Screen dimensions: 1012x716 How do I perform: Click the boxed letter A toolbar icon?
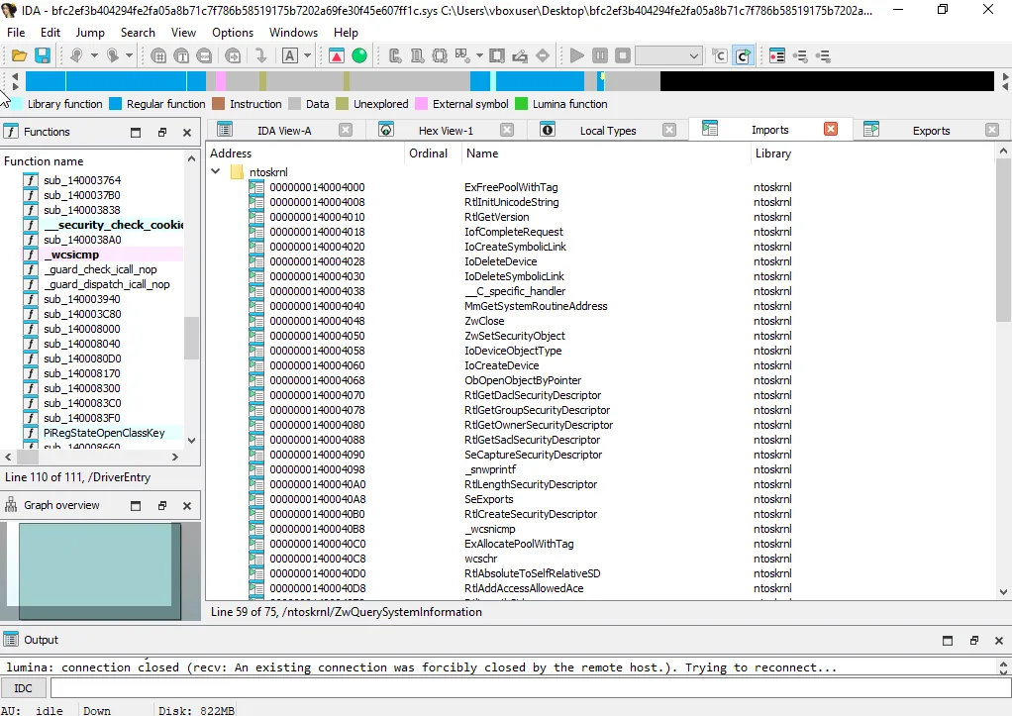[x=290, y=56]
